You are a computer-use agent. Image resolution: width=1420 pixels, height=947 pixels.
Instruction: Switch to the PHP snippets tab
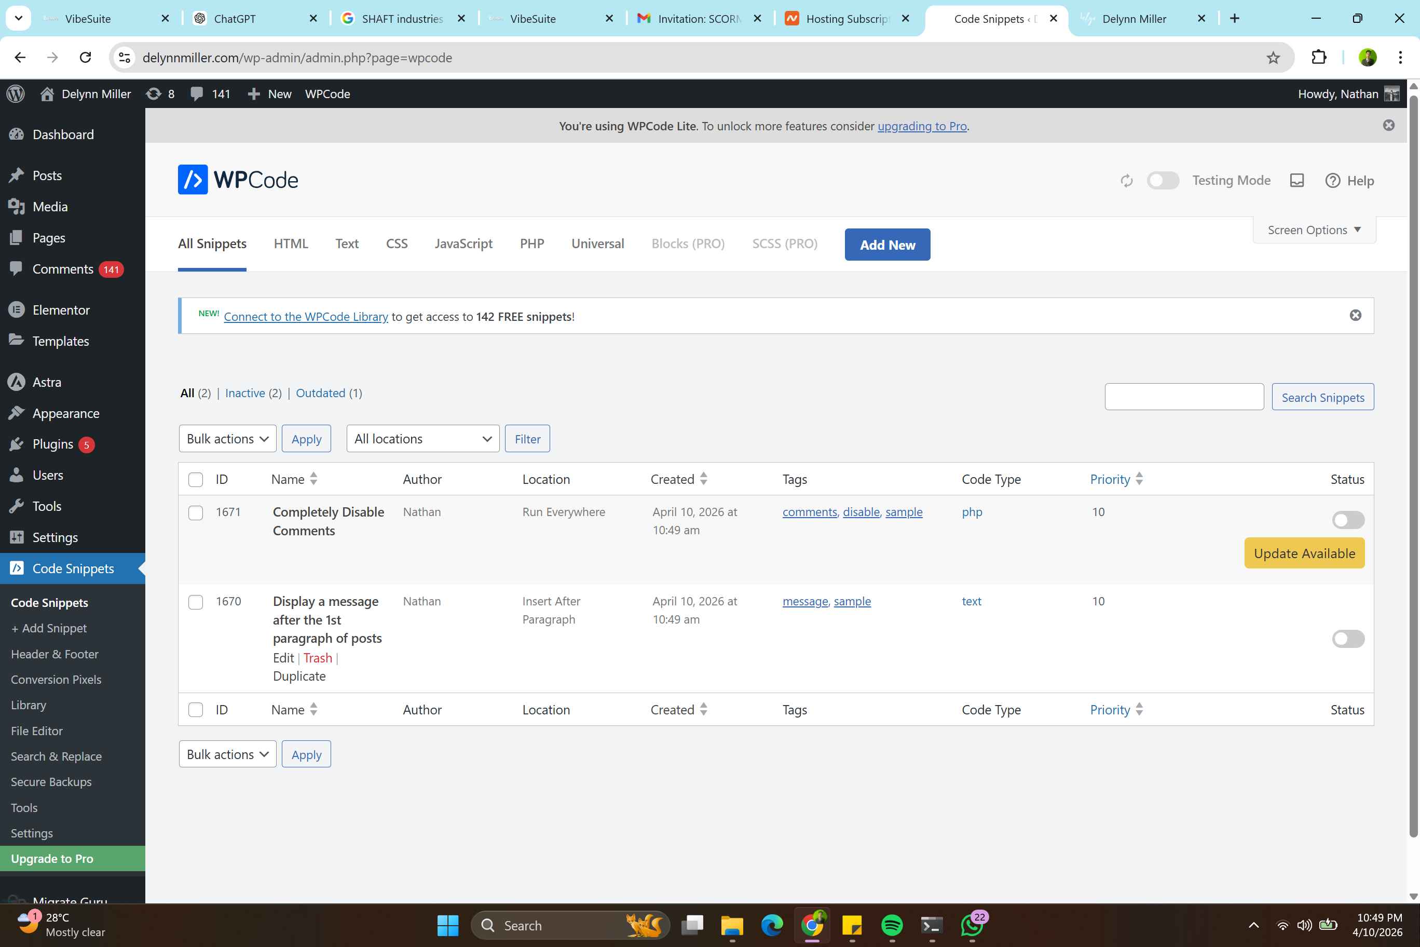532,243
